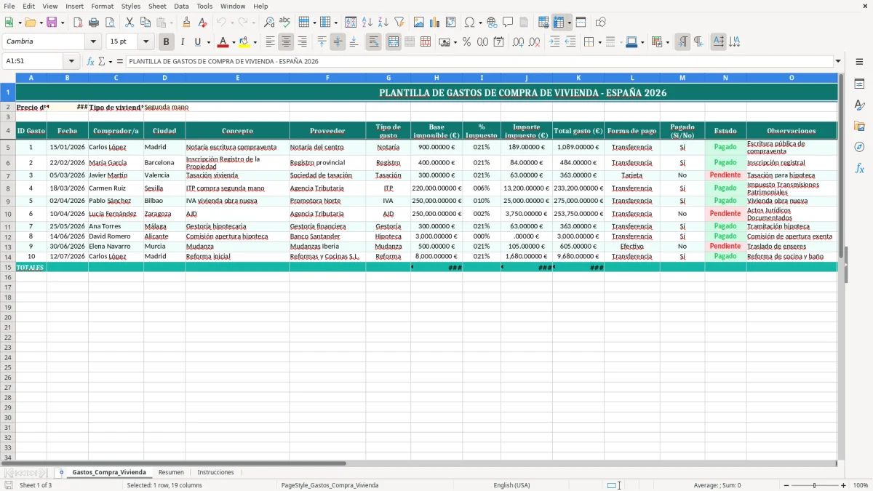Toggle Print Preview
Image resolution: width=873 pixels, height=491 pixels.
pyautogui.click(x=109, y=23)
